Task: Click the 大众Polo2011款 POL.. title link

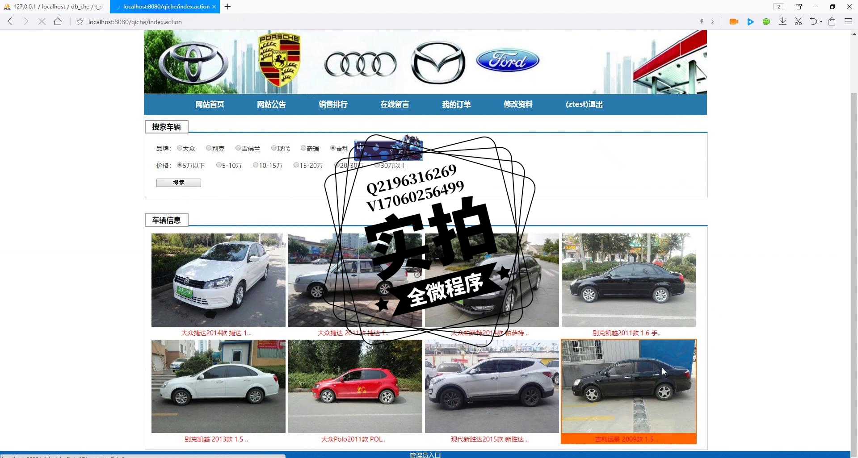Action: click(353, 439)
